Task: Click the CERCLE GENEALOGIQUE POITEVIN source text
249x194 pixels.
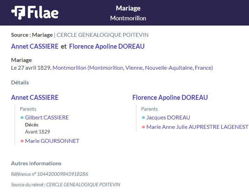Action: pyautogui.click(x=102, y=35)
